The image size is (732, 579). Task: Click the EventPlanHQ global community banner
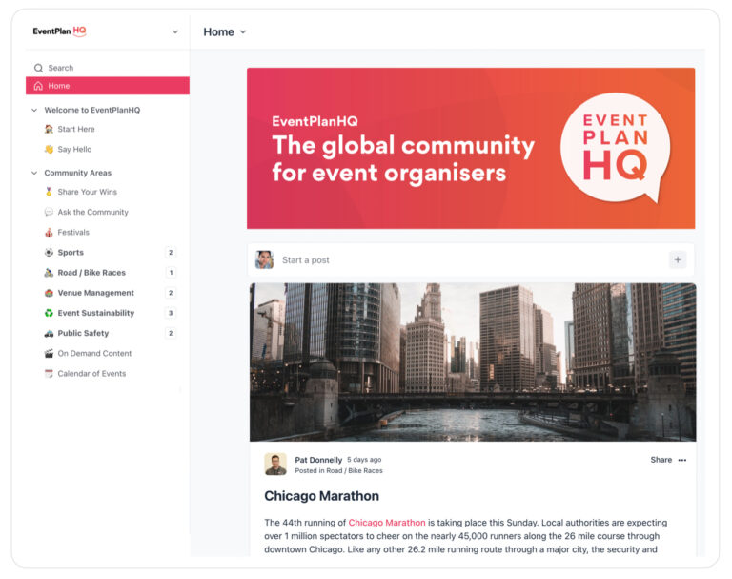471,148
